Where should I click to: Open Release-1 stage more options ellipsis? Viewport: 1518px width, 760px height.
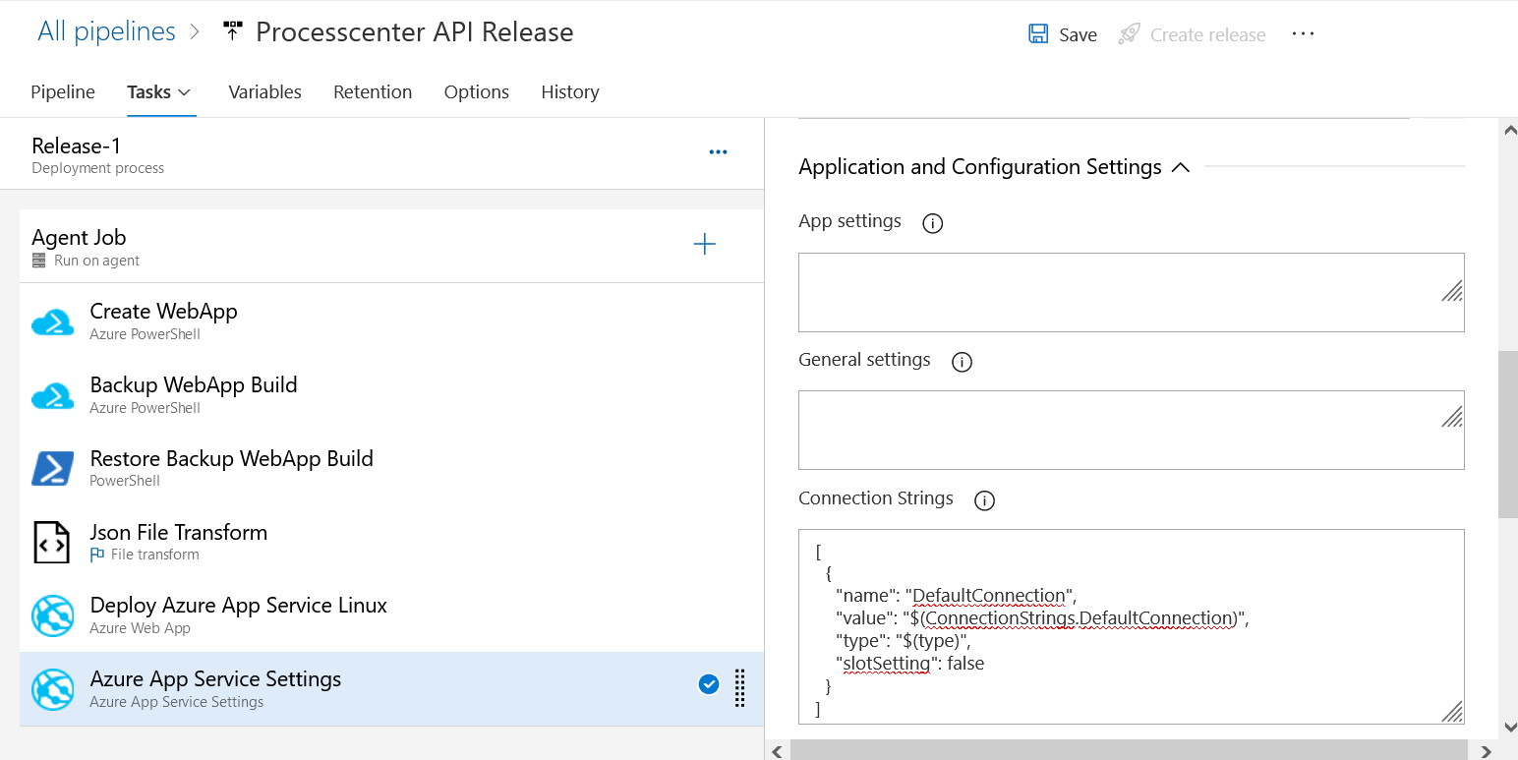[719, 151]
